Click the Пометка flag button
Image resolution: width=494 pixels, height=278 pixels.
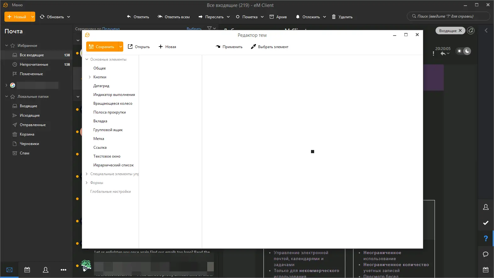247,17
